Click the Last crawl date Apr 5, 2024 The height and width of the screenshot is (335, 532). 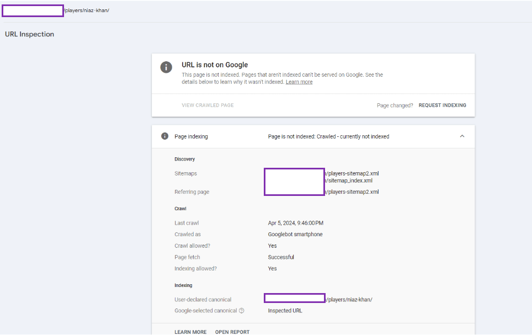coord(295,223)
